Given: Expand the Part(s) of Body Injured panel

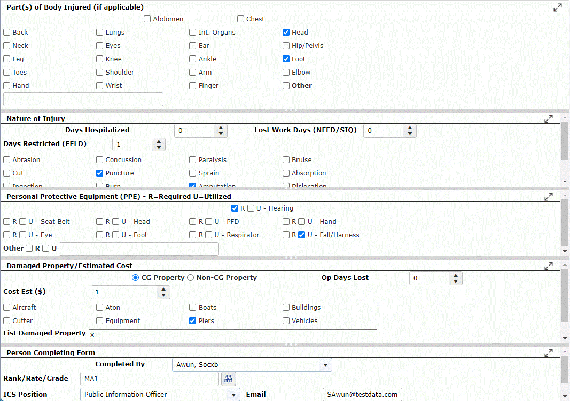Looking at the screenshot, I should [557, 7].
